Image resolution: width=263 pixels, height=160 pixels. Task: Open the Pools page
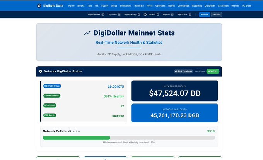[x=150, y=6]
